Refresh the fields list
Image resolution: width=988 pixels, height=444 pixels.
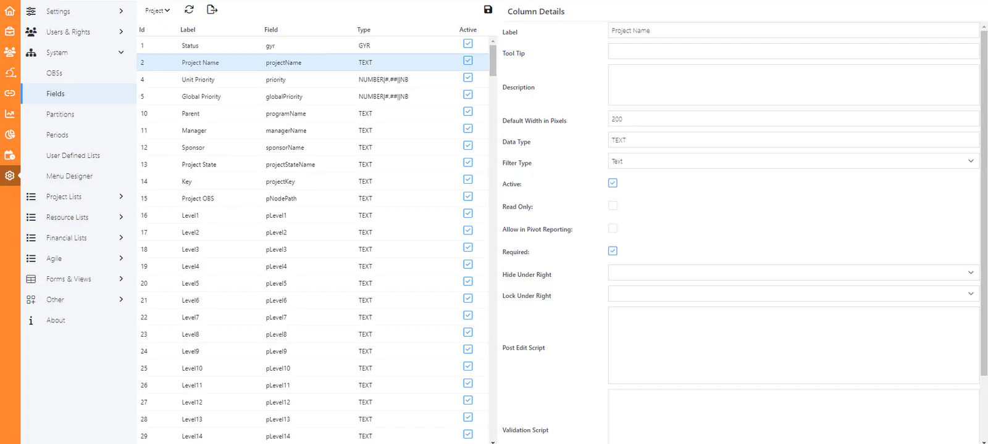(189, 9)
